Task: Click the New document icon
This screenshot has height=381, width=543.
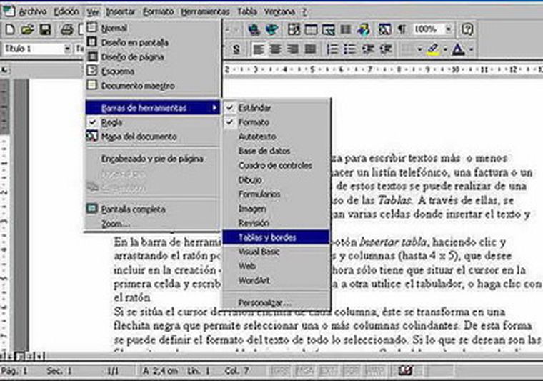Action: coord(10,29)
